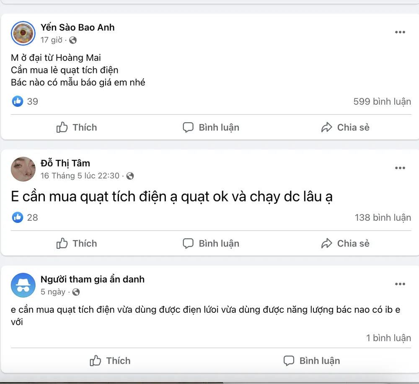Open the 138 bình luận link
The image size is (419, 384).
pyautogui.click(x=383, y=217)
